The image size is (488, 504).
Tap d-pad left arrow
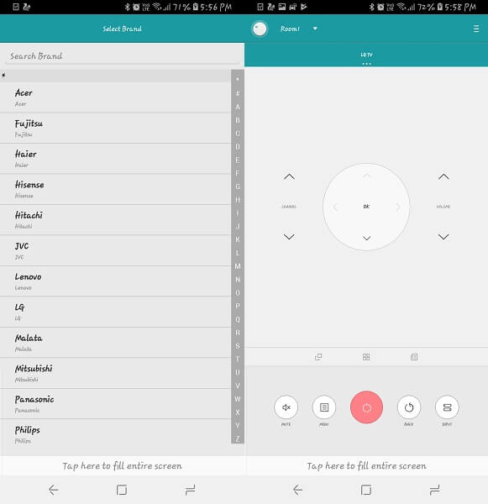point(336,207)
